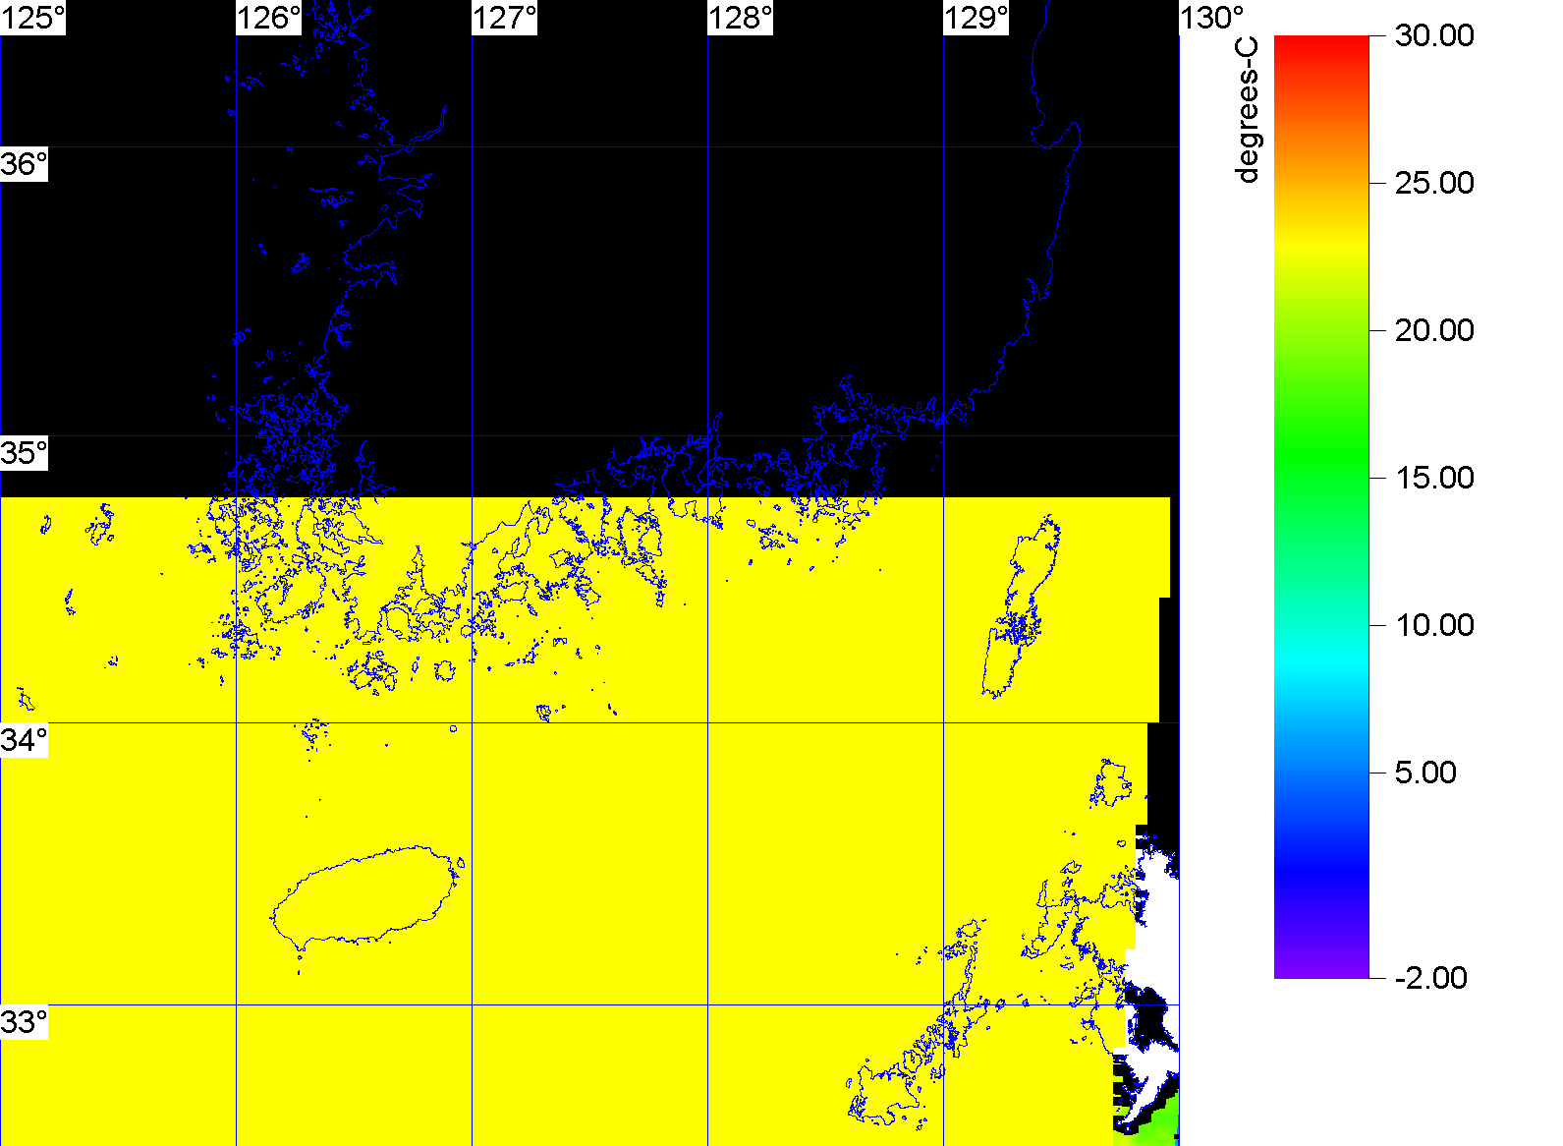Click the 35° latitude label

tap(24, 453)
